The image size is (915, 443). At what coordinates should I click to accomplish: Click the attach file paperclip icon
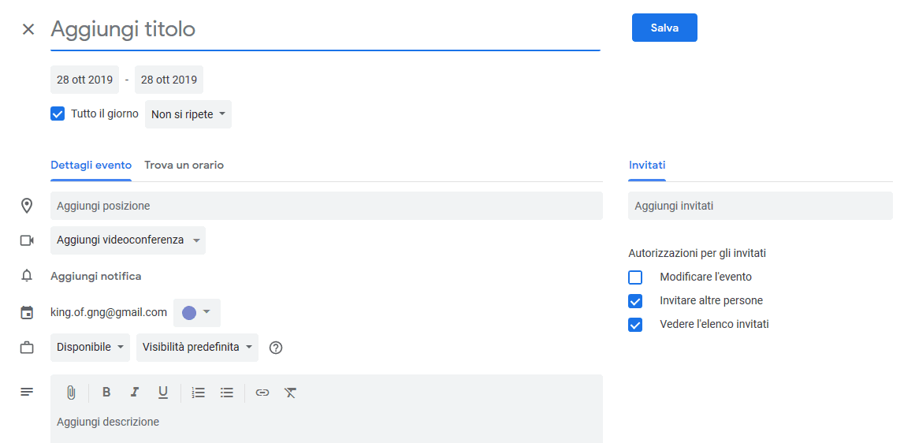[x=70, y=393]
